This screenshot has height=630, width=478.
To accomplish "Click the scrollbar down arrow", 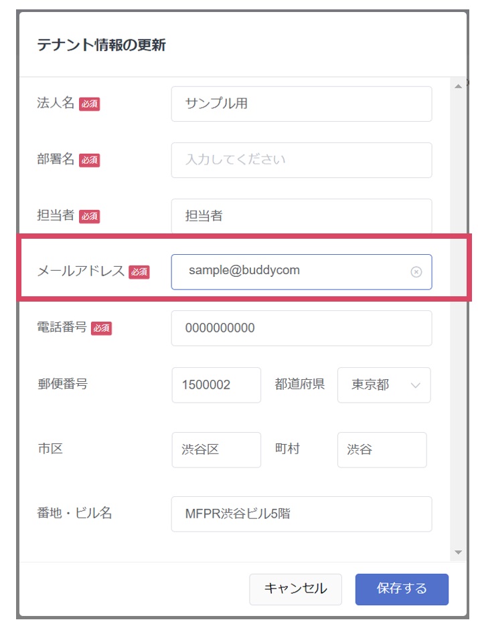I will pos(458,552).
